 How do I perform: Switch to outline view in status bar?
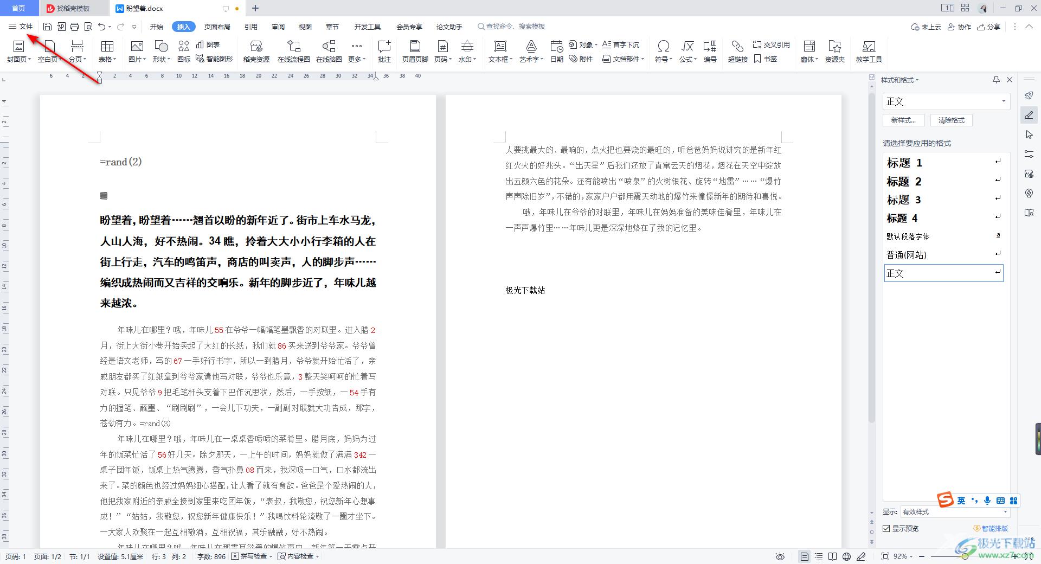pos(819,556)
